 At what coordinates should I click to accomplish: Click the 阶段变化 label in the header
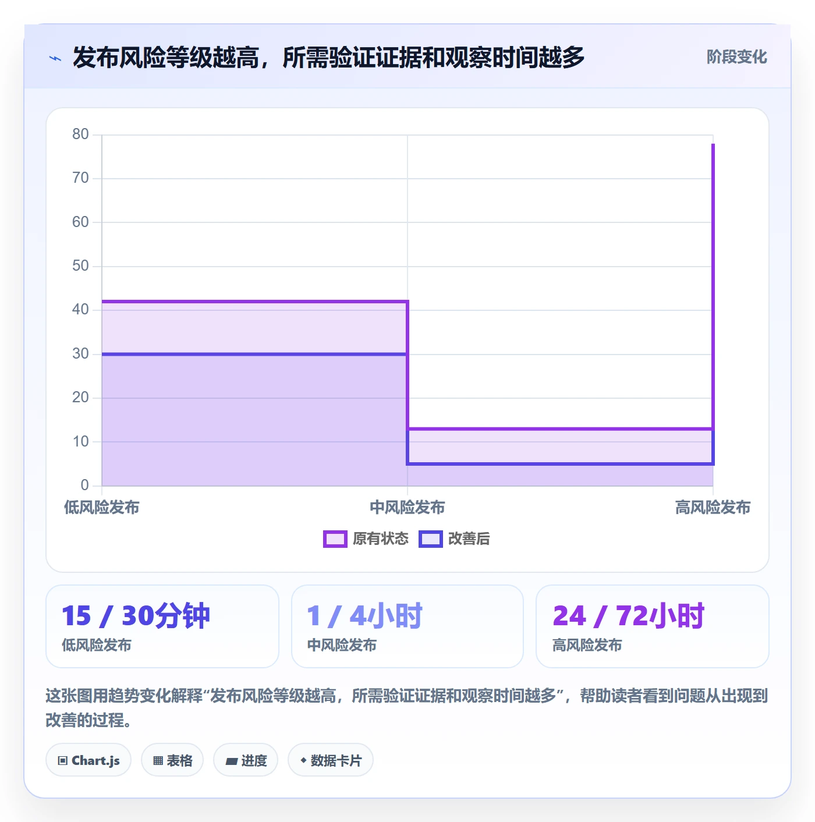pos(736,57)
